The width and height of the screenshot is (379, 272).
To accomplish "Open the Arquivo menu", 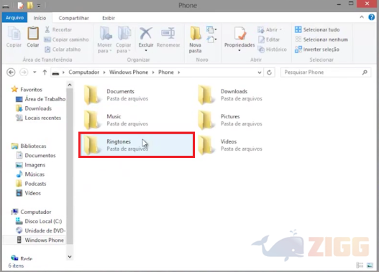I will tap(14, 18).
